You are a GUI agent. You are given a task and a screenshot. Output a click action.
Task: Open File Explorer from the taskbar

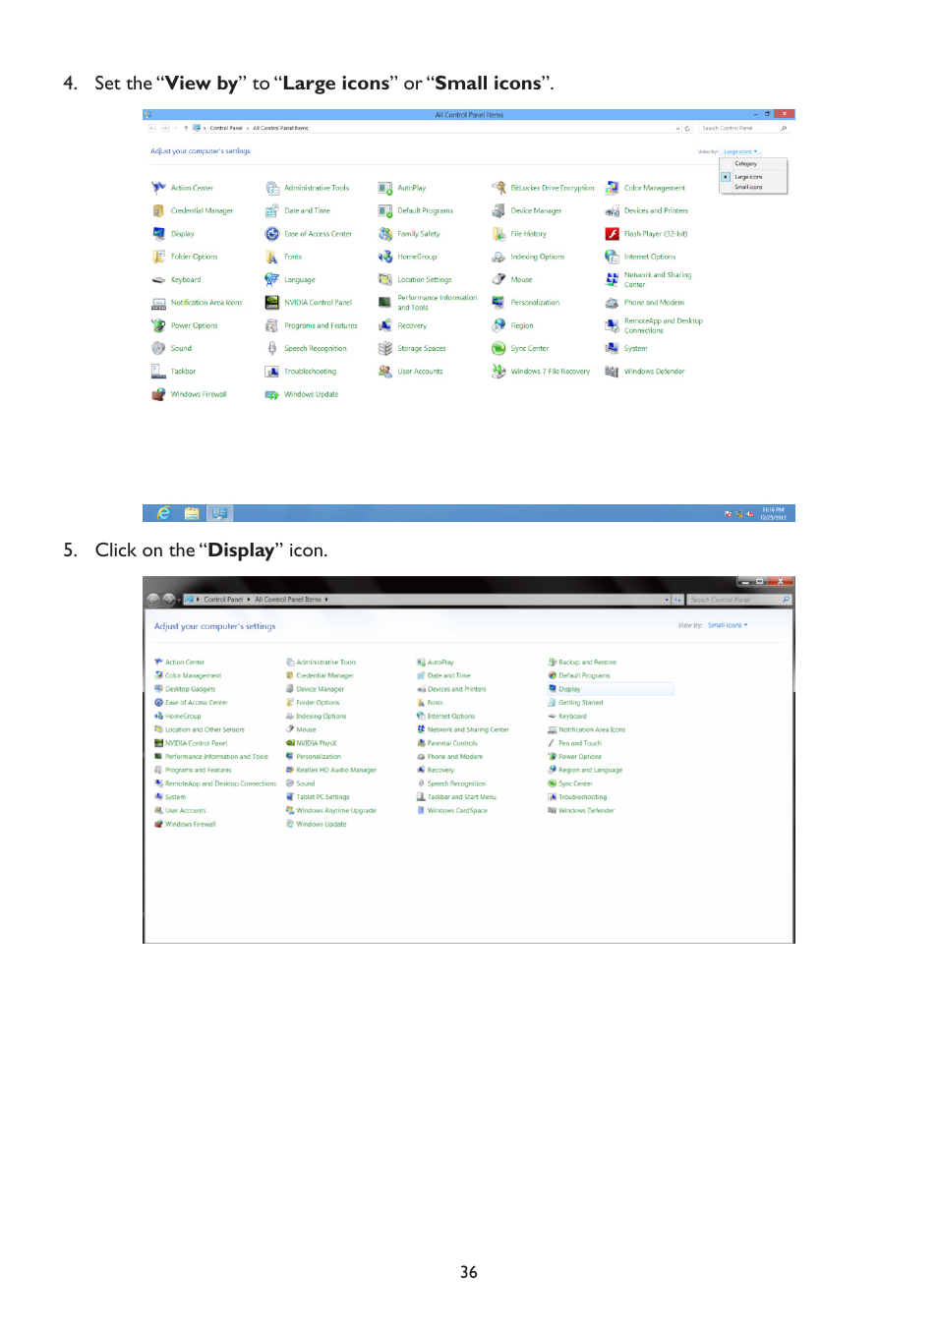click(192, 513)
